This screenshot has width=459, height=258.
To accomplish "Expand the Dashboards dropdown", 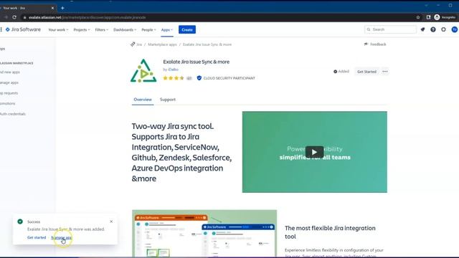I will [125, 29].
